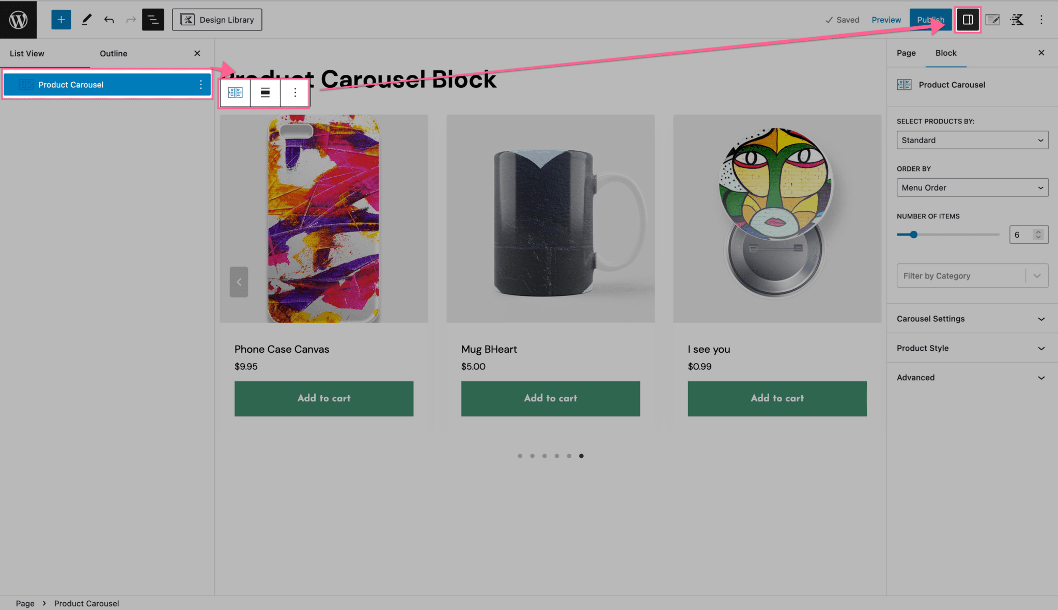The image size is (1058, 610).
Task: Click the last carousel pagination dot
Action: pos(581,456)
